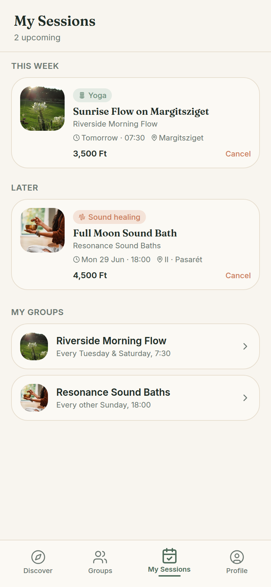The height and width of the screenshot is (587, 271).
Task: Click the sound wave icon in Sound healing tag
Action: [x=82, y=217]
